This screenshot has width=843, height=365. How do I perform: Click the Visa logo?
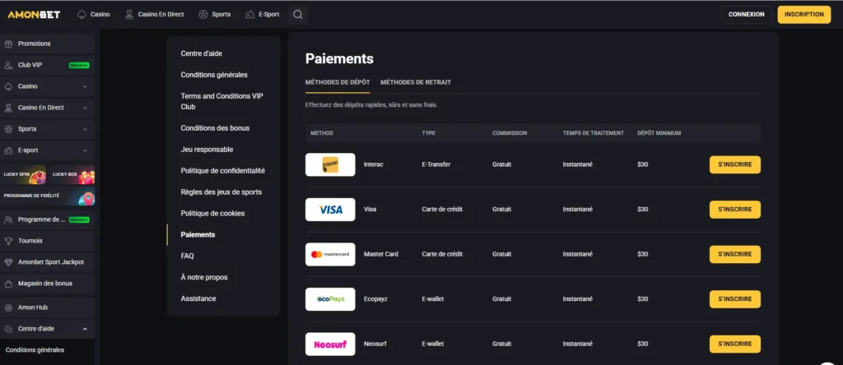click(x=330, y=210)
